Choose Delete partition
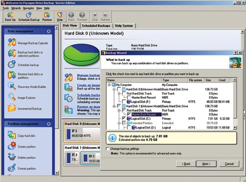The image size is (246, 182). [22, 157]
